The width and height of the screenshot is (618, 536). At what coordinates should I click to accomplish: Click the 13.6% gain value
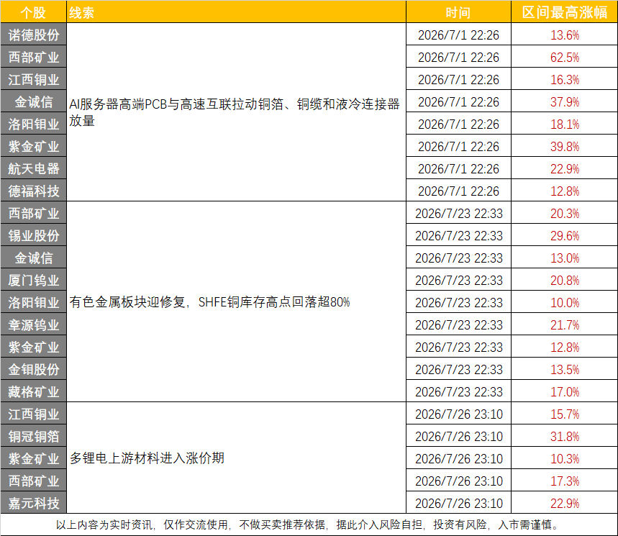[564, 35]
